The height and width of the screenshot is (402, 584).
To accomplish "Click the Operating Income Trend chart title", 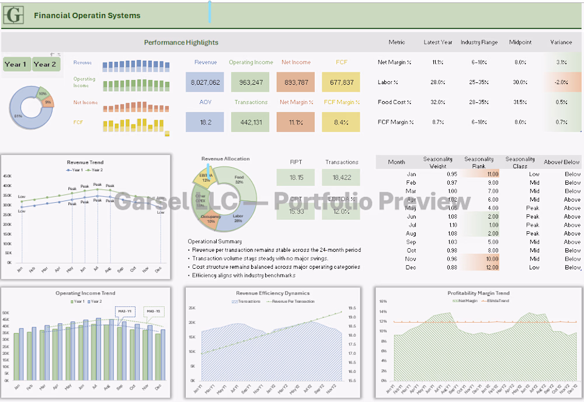I will (85, 293).
